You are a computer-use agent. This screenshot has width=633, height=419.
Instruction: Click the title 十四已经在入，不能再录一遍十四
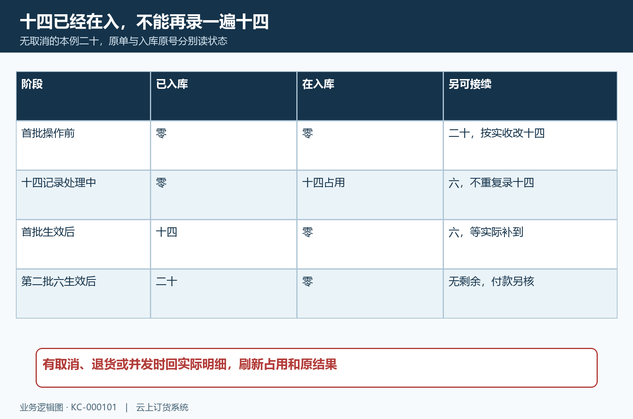click(x=144, y=22)
